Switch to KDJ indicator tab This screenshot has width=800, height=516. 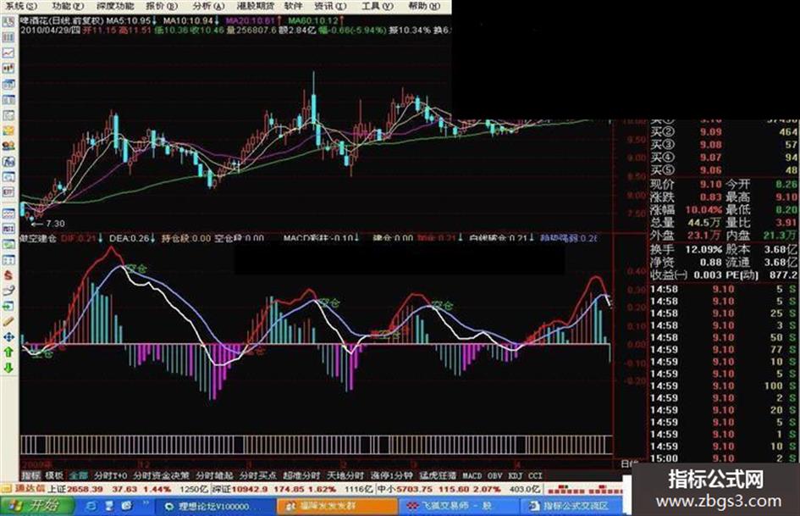point(516,475)
